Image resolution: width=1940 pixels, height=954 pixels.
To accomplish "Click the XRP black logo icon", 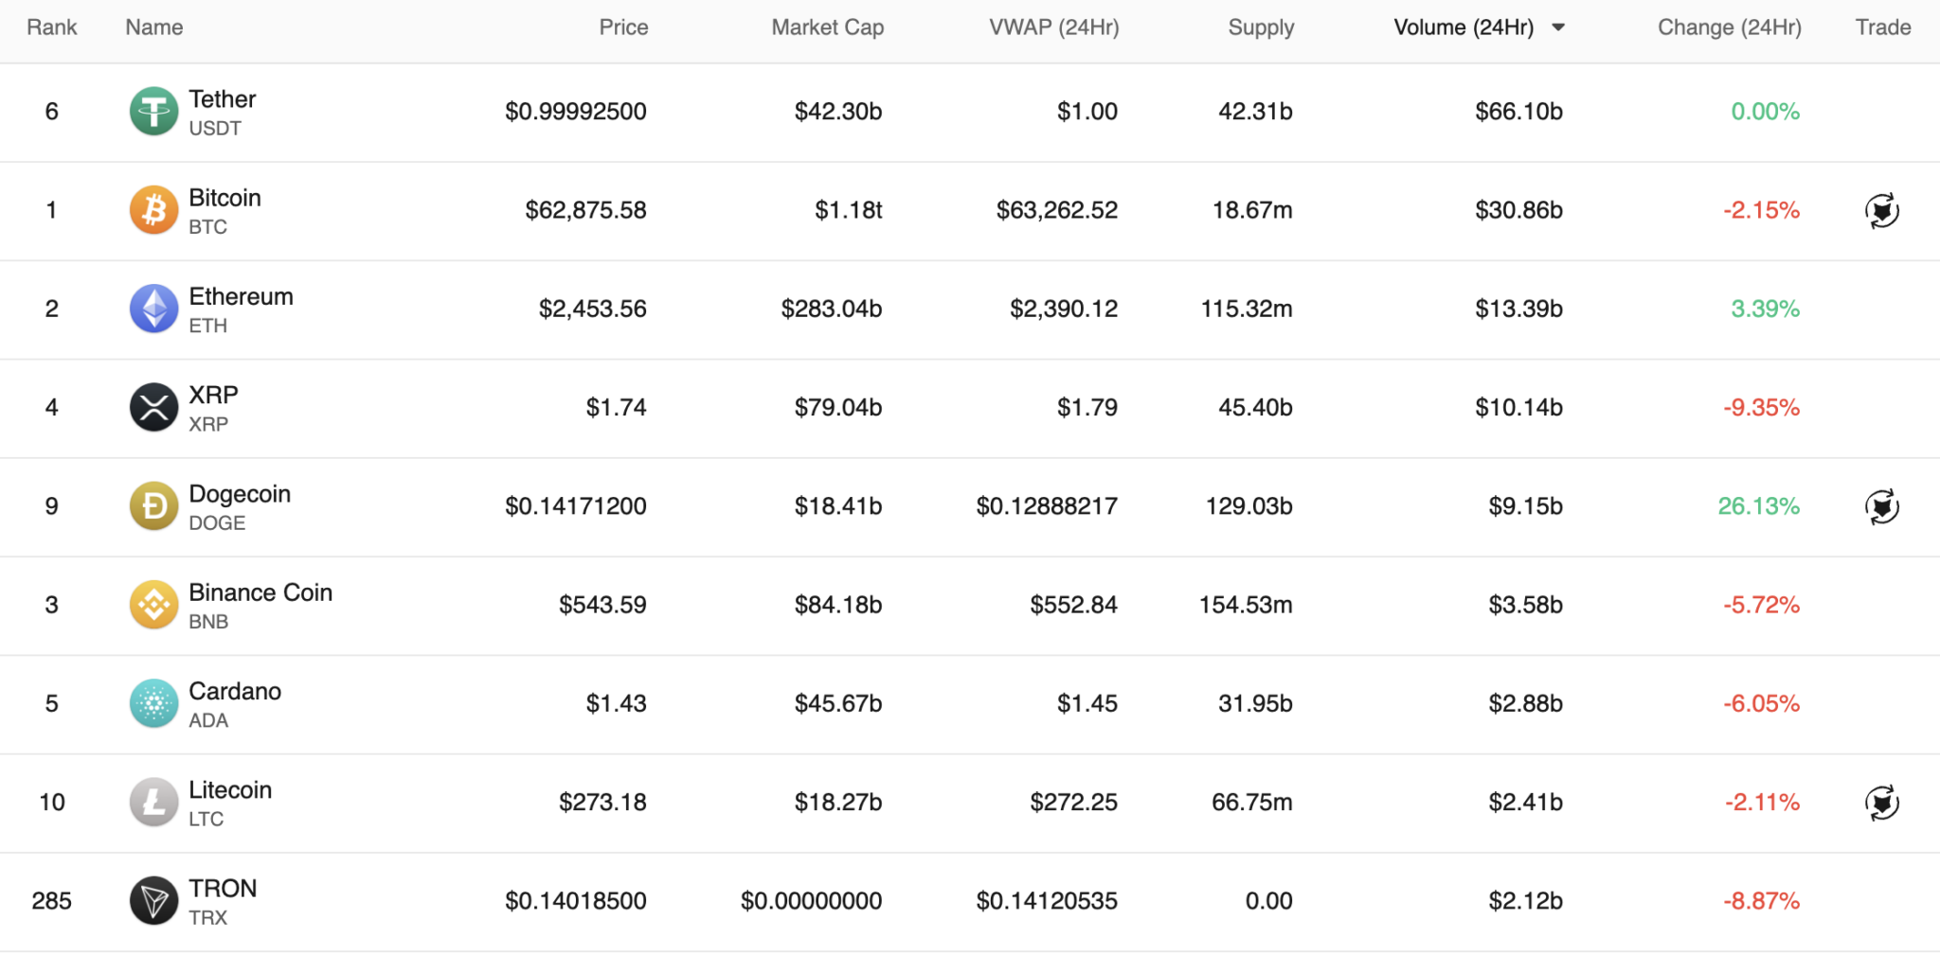I will click(x=153, y=407).
